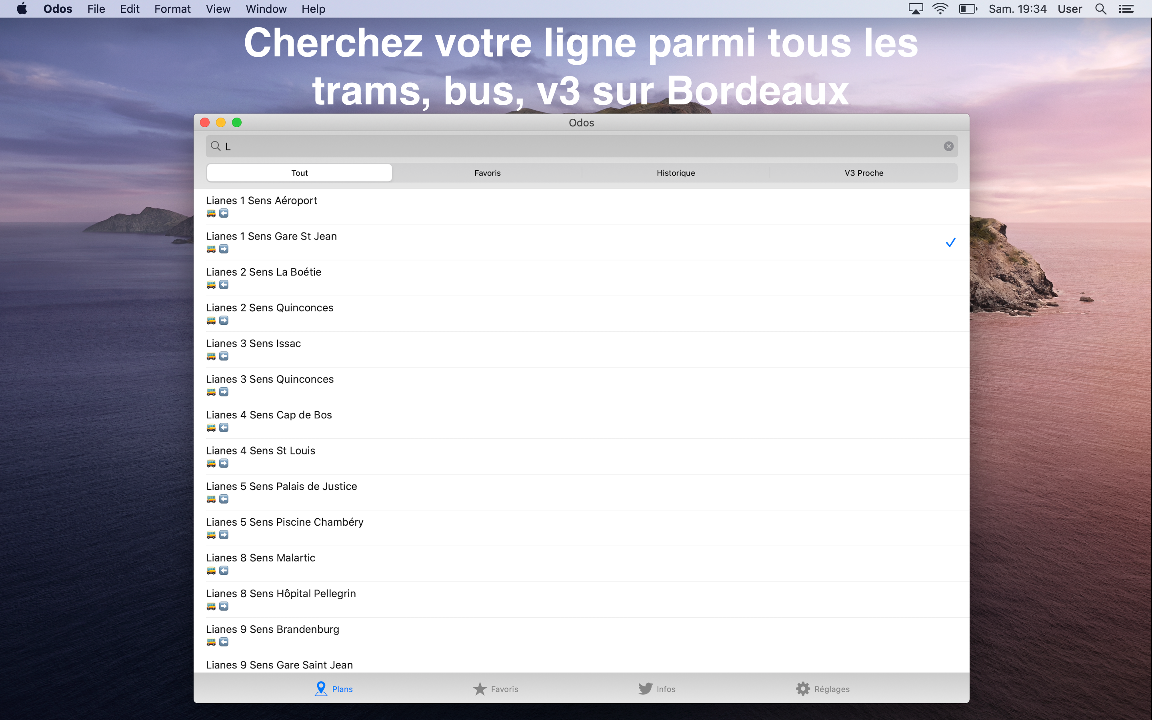The image size is (1152, 720).
Task: Select Lianes 8 Sens Malartic row
Action: pos(581,564)
